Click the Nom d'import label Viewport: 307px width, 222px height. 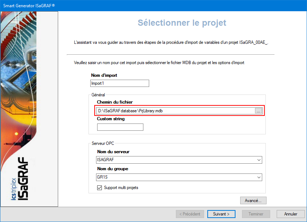pyautogui.click(x=104, y=75)
